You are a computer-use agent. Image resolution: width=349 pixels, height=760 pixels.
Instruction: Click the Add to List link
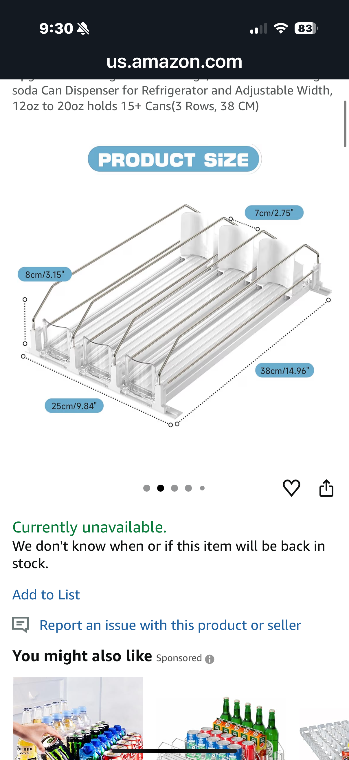[x=46, y=594]
